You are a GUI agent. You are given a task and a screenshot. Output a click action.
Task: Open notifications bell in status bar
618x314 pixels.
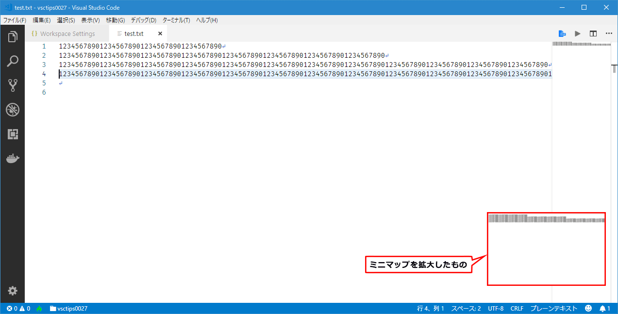point(604,308)
